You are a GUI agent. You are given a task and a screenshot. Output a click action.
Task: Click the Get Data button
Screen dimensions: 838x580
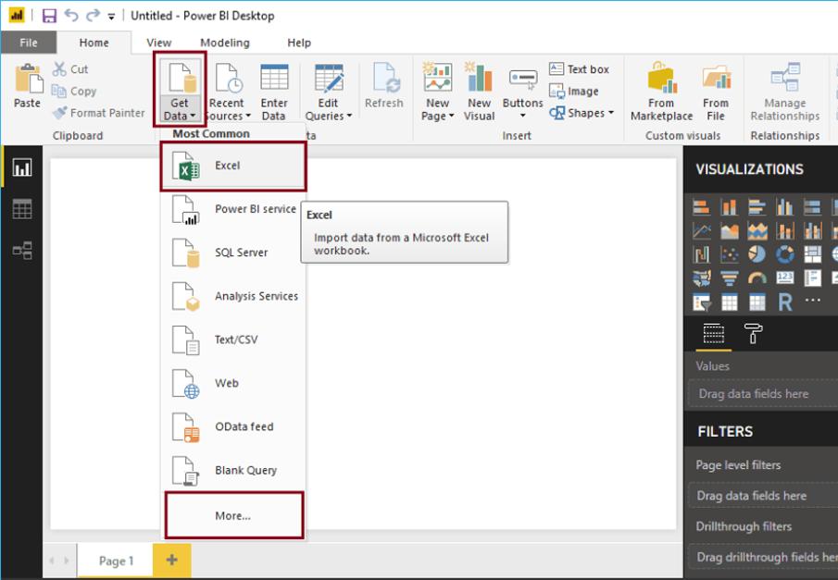(180, 91)
